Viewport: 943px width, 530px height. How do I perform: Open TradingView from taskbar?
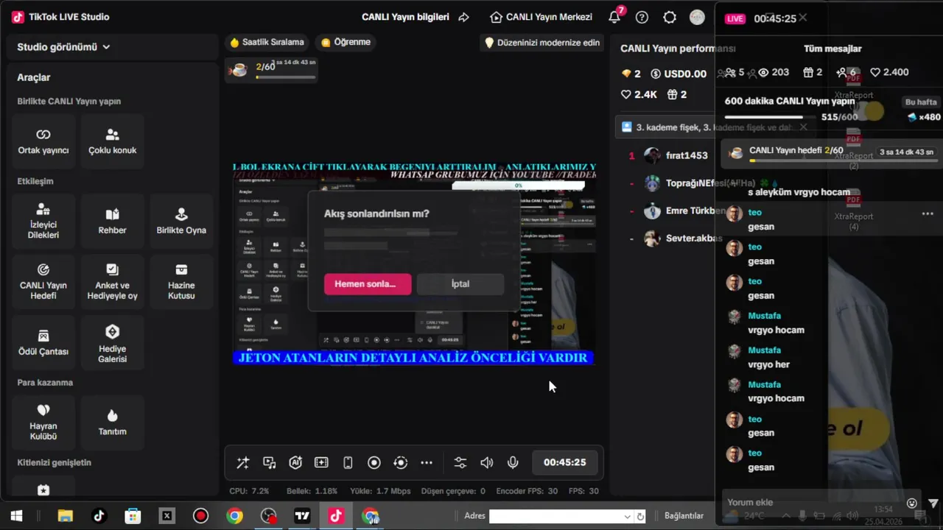pyautogui.click(x=302, y=516)
